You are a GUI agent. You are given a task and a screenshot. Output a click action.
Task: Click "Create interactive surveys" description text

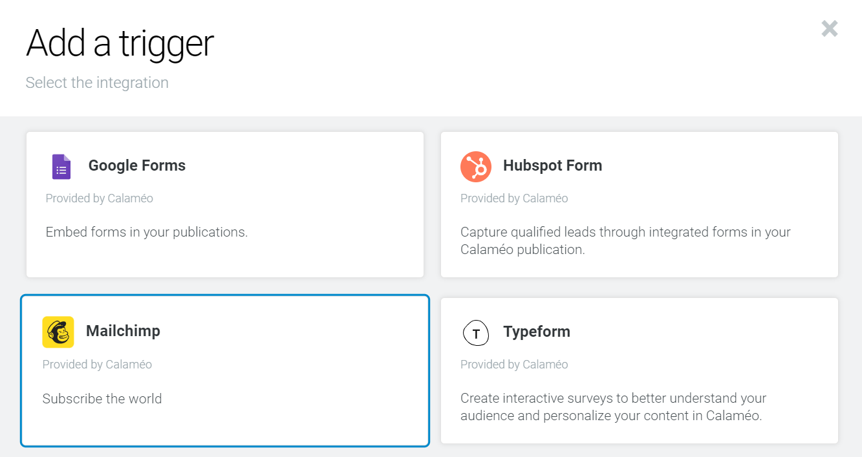613,407
